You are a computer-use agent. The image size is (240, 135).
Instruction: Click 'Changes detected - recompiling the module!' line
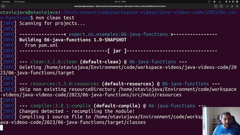point(77,111)
